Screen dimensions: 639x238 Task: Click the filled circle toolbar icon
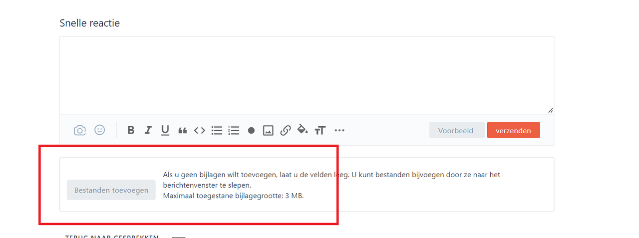pyautogui.click(x=251, y=130)
